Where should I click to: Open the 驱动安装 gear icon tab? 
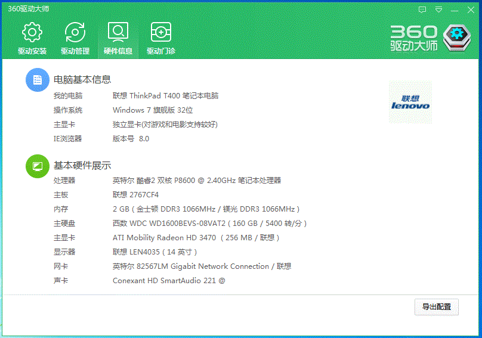click(32, 39)
